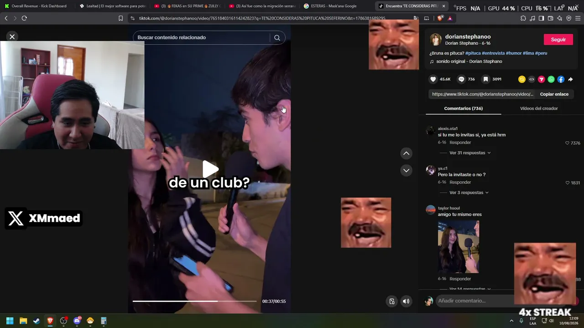The width and height of the screenshot is (584, 328).
Task: Bookmark this page icon in address bar
Action: [x=120, y=18]
